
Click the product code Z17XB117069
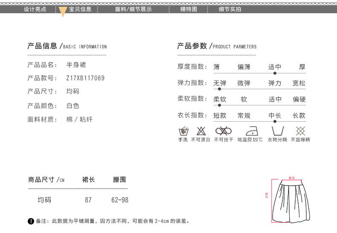[x=85, y=78]
